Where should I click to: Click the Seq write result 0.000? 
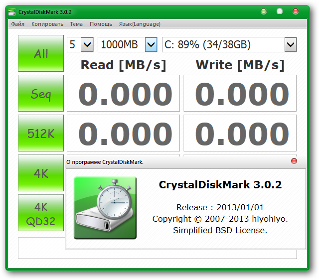tap(240, 93)
